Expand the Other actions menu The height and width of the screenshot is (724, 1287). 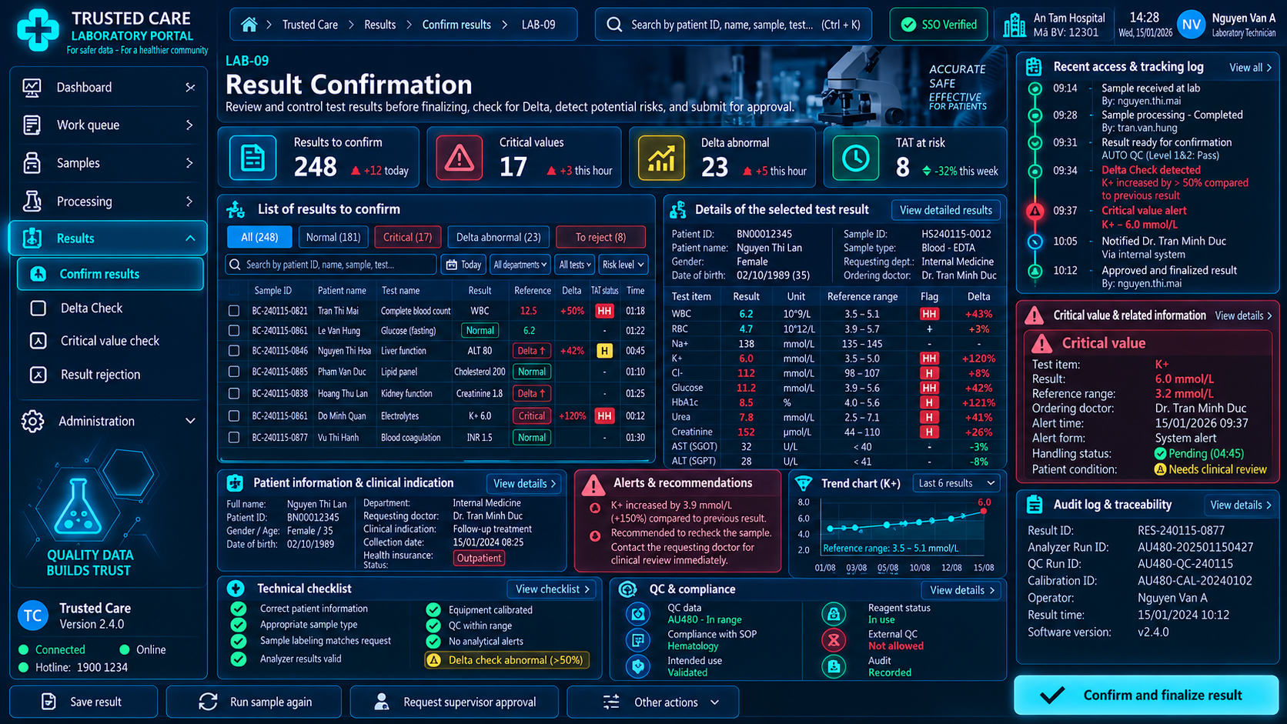click(x=654, y=702)
